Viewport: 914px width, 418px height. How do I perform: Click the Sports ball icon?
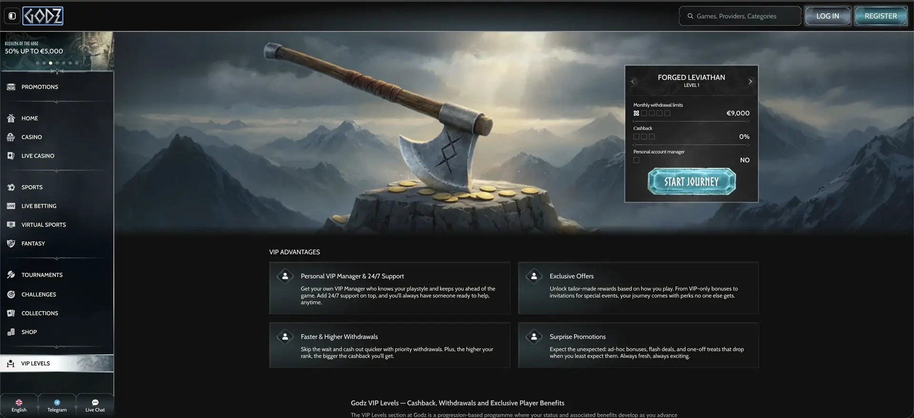[x=11, y=187]
